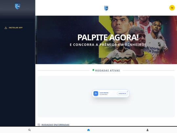Viewport: 177px width, 133px height.
Task: Click 'E concorra a prêmios em dinheiro!' text
Action: click(x=108, y=45)
